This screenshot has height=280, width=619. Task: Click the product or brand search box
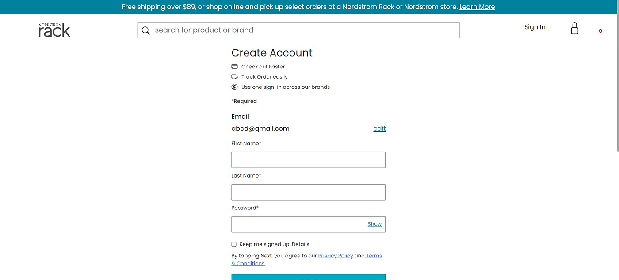tap(298, 30)
